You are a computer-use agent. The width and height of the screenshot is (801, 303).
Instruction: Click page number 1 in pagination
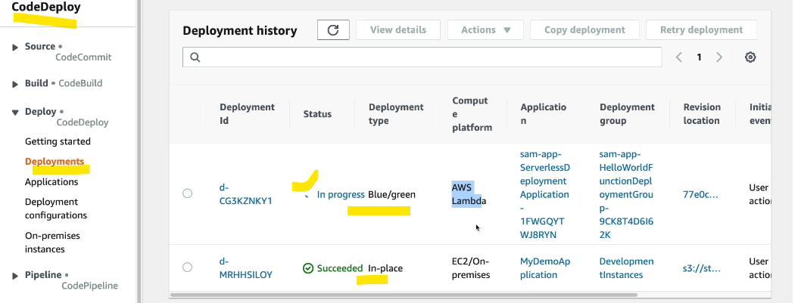[699, 57]
